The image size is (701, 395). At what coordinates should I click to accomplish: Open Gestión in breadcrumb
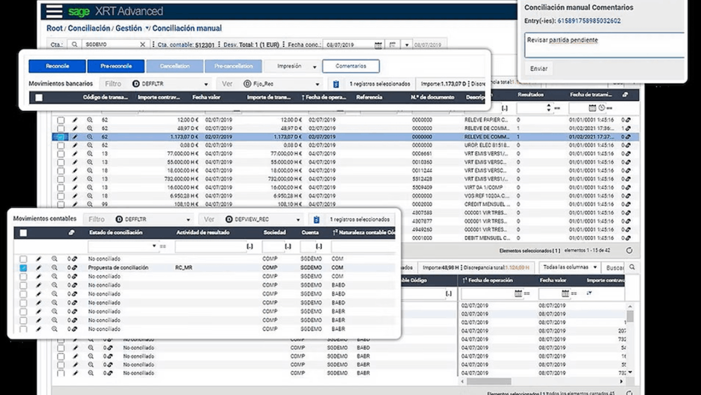129,28
